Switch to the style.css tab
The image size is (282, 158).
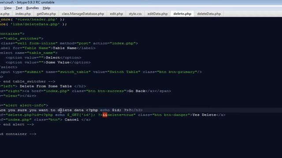coord(135,14)
